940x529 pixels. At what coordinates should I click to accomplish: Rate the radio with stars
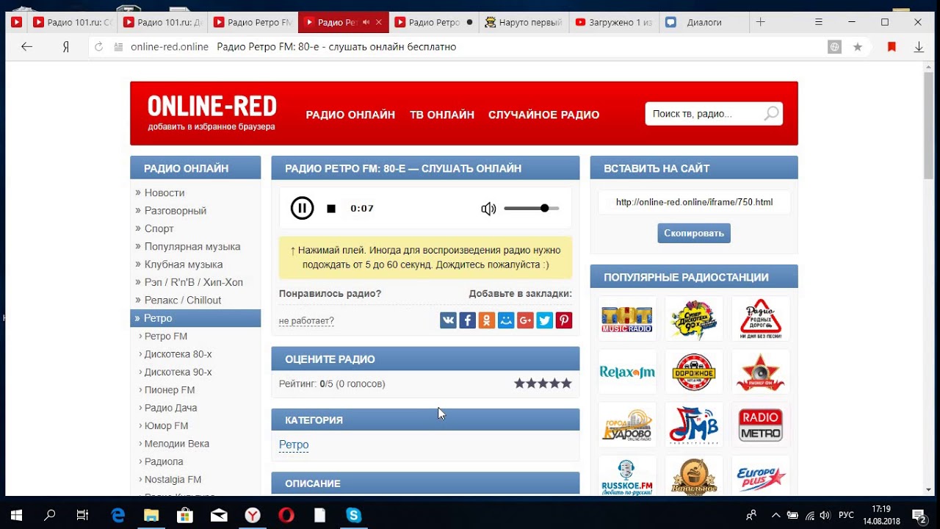point(543,384)
